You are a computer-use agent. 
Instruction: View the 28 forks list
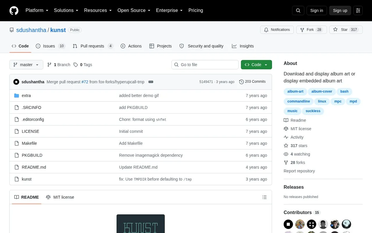tap(294, 163)
